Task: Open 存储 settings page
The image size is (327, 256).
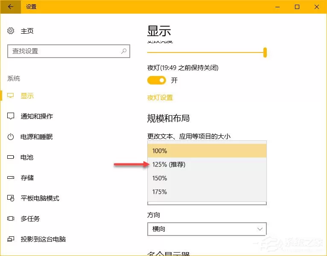Action: point(27,177)
